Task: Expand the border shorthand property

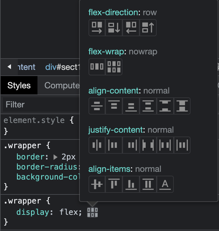Action: [x=55, y=157]
